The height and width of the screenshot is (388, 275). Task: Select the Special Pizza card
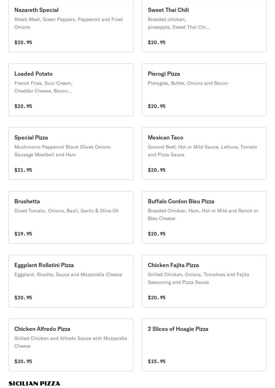(71, 154)
